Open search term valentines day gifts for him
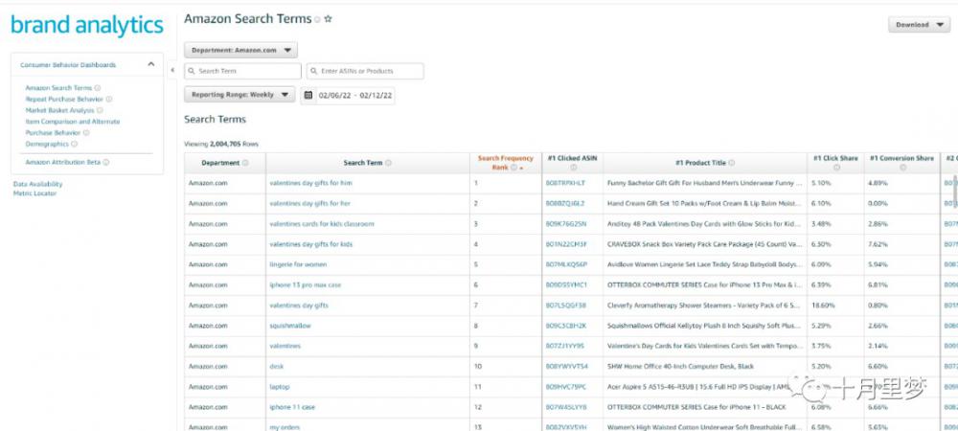The image size is (958, 431). point(311,183)
